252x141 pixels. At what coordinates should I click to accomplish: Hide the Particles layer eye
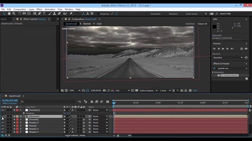[x=2, y=110]
